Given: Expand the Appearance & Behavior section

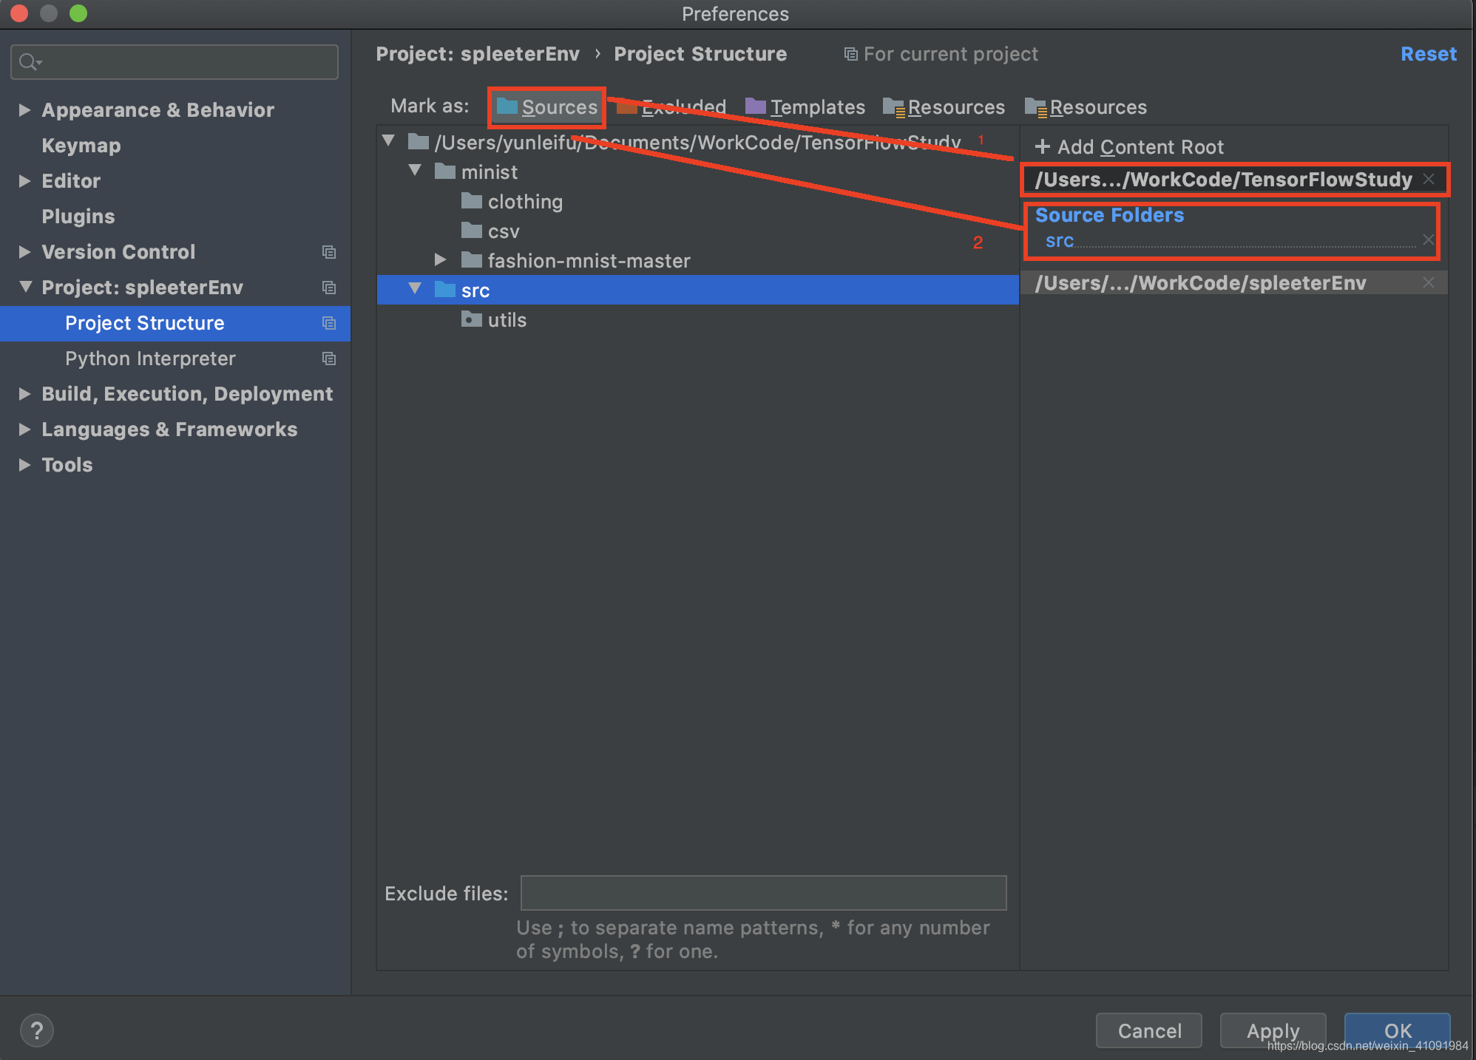Looking at the screenshot, I should click(x=24, y=109).
